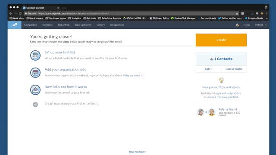The width and height of the screenshot is (276, 155).
Task: Open the Twitter verified bookmark
Action: click(x=230, y=18)
